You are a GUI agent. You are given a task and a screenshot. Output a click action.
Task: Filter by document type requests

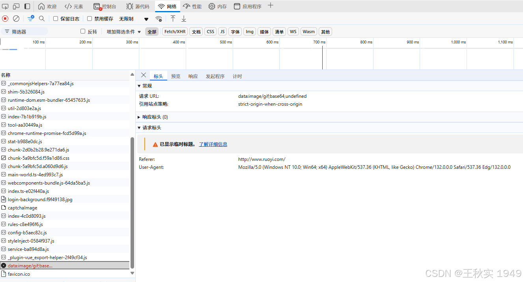(x=196, y=32)
